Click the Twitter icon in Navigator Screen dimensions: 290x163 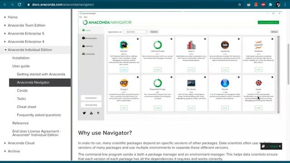(84, 113)
